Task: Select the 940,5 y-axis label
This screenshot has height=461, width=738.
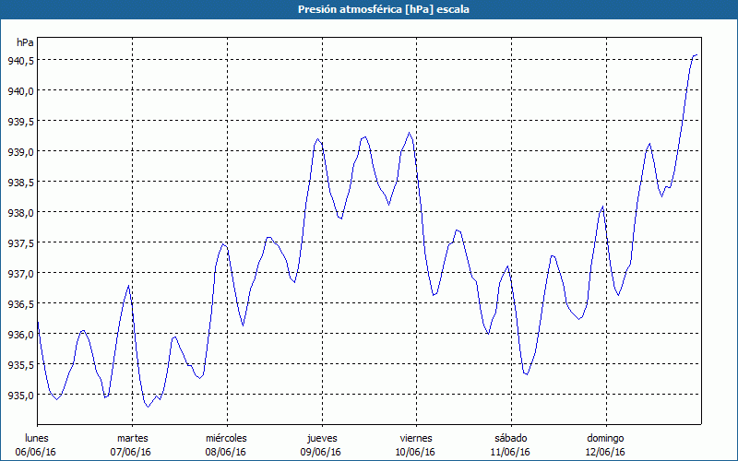Action: [x=20, y=60]
